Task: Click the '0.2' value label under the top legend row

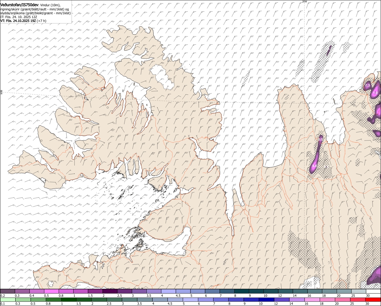Action: pyautogui.click(x=2, y=296)
